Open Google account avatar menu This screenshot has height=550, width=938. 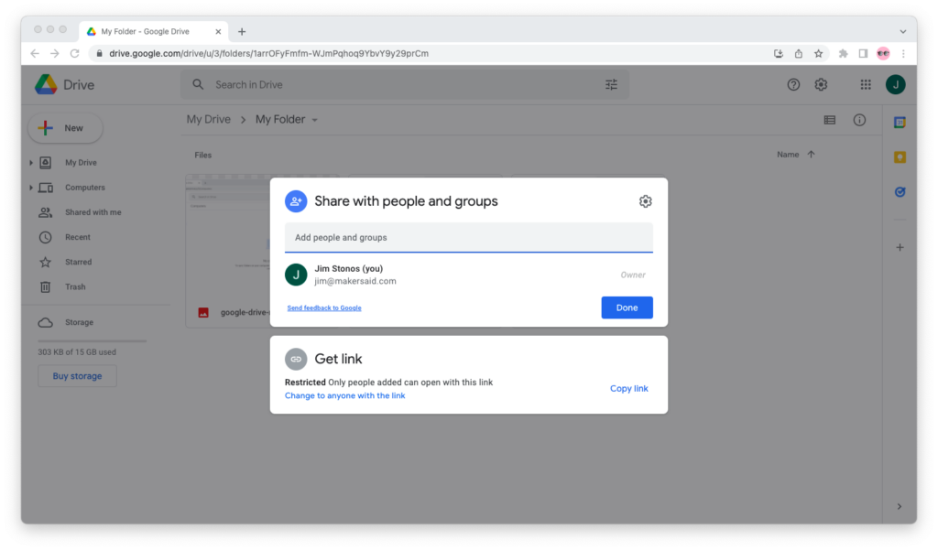[896, 85]
